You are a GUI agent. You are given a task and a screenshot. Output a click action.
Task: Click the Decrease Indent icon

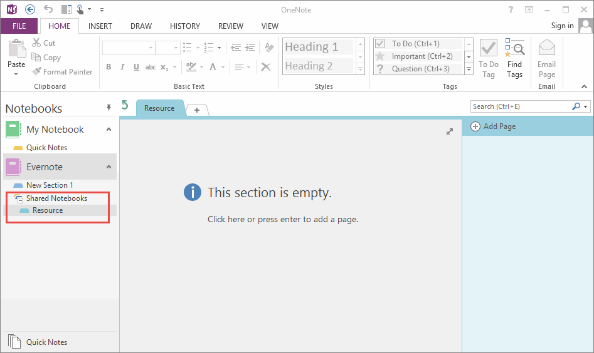pyautogui.click(x=236, y=48)
